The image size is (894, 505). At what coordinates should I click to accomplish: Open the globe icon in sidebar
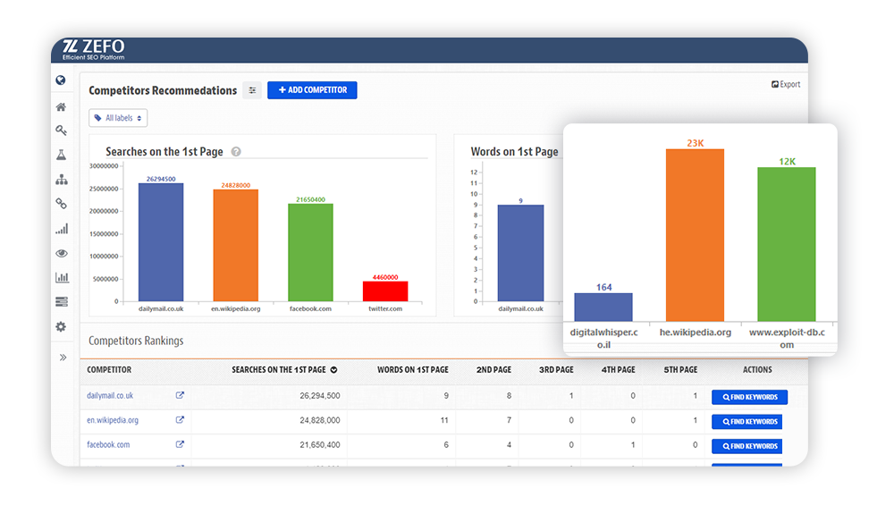pos(61,80)
